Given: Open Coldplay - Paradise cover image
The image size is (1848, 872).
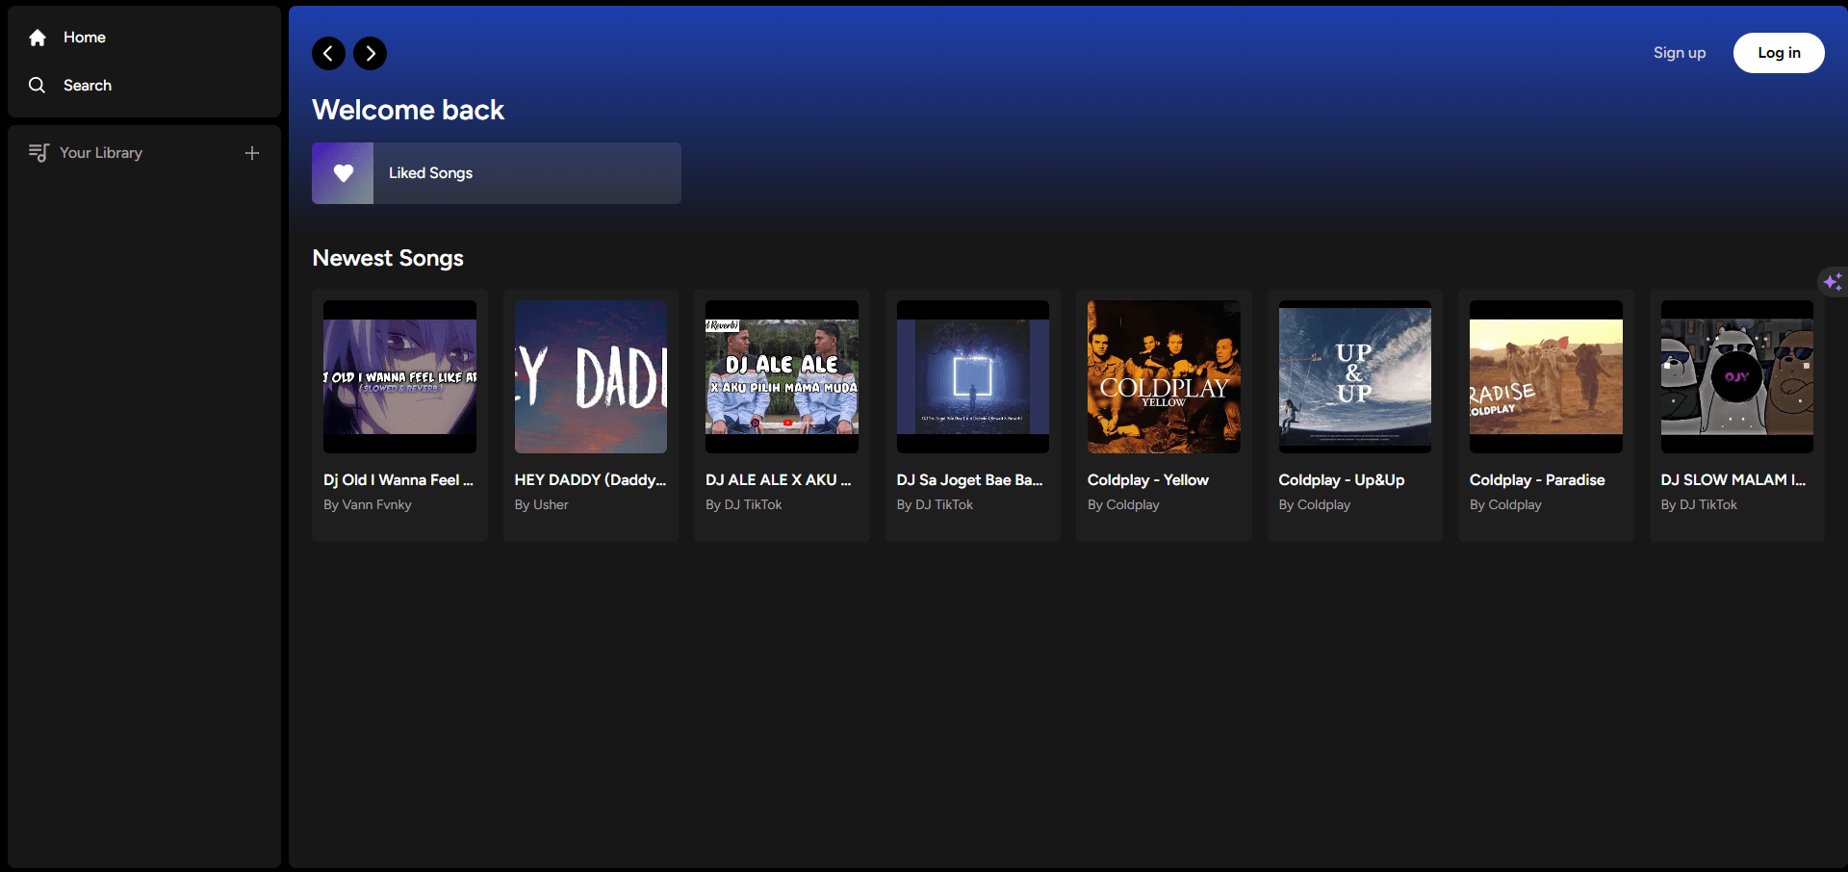Looking at the screenshot, I should (x=1546, y=376).
